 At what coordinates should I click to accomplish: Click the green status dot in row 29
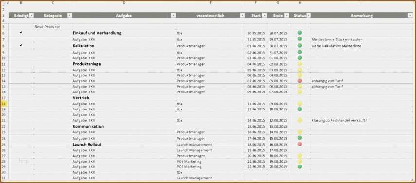tap(300, 166)
